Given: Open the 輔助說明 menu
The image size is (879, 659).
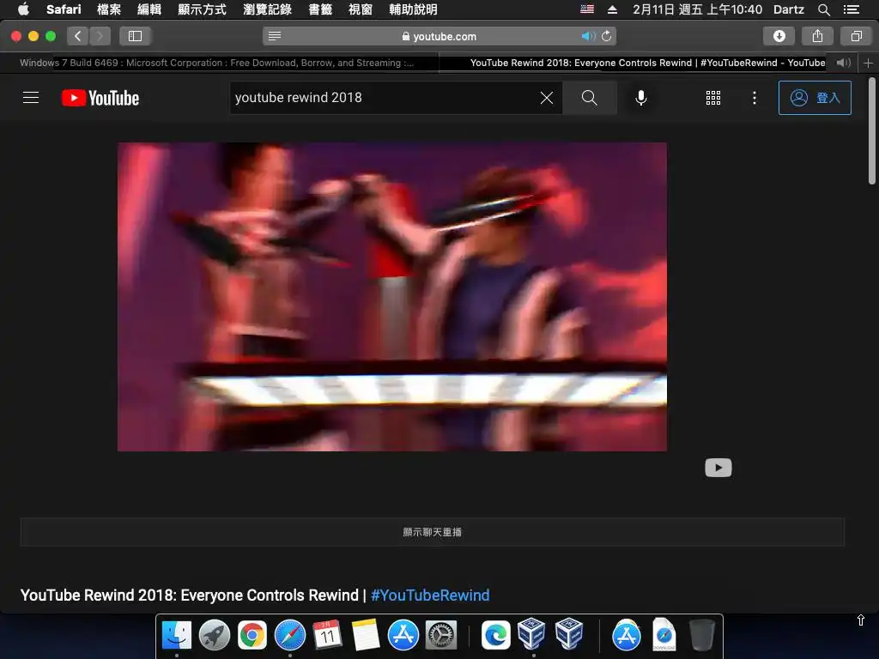Looking at the screenshot, I should click(x=413, y=9).
